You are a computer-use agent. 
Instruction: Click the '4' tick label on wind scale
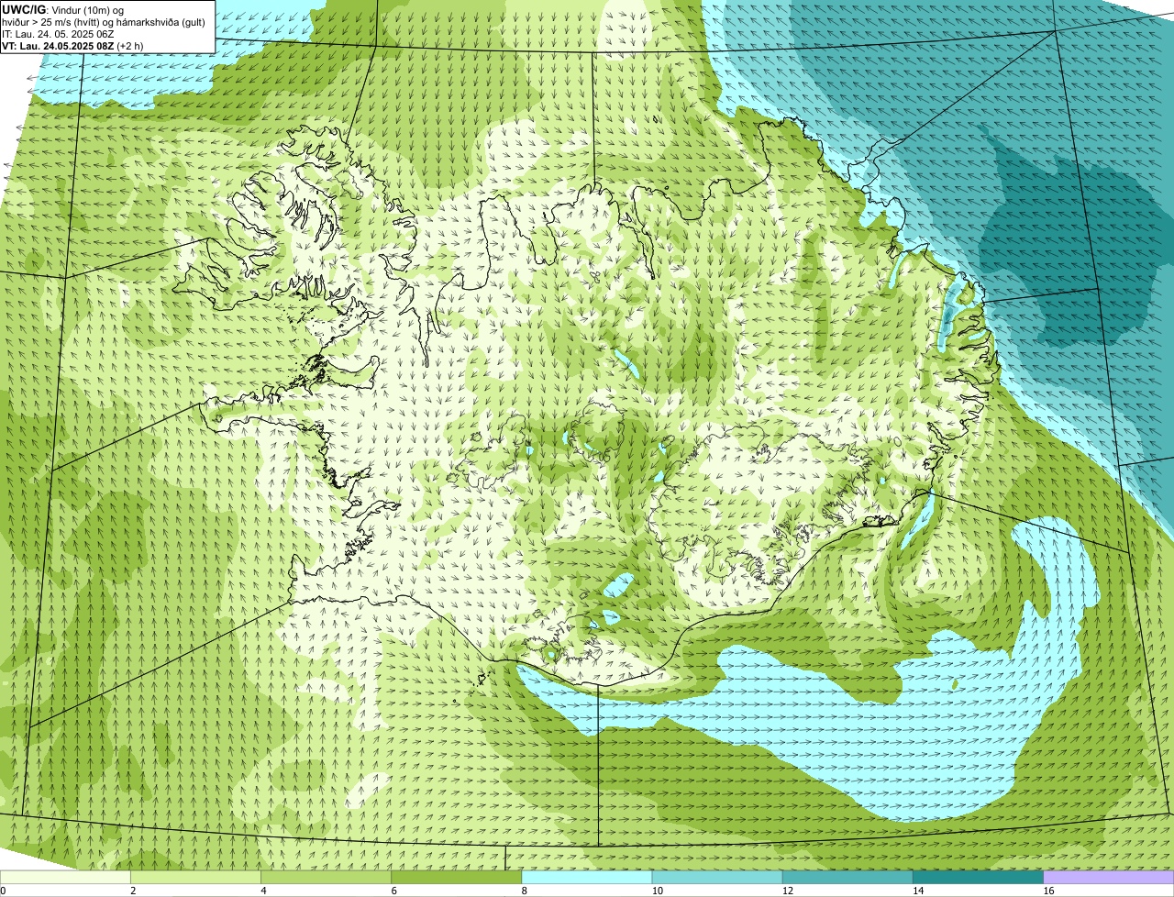click(x=263, y=891)
